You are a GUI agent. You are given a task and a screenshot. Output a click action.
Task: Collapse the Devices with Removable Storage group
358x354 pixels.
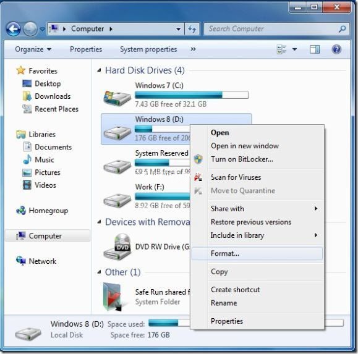coord(99,222)
